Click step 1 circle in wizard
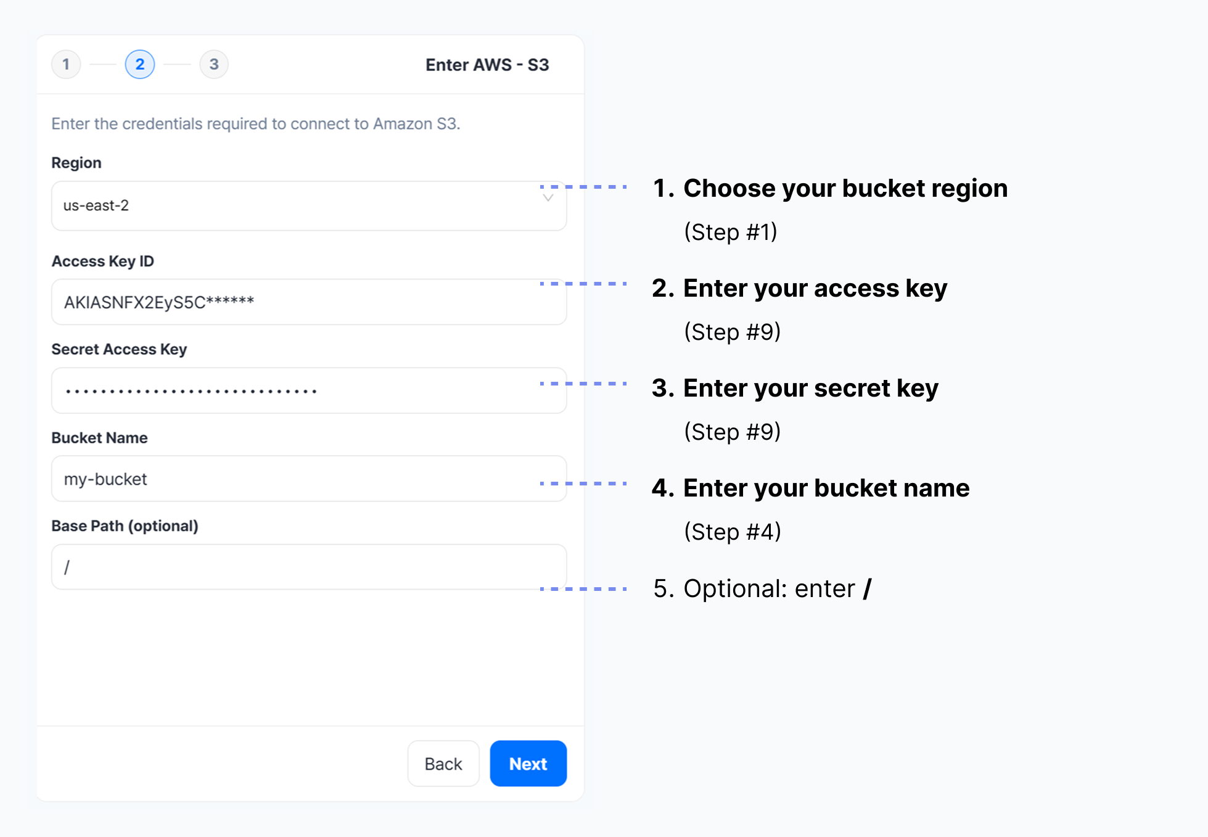 66,64
